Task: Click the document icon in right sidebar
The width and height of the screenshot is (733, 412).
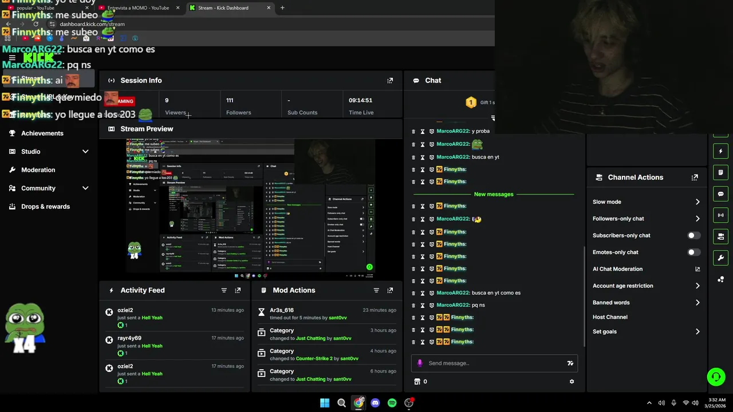Action: pos(720,172)
